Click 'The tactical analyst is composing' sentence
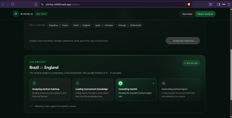 [x=75, y=73]
